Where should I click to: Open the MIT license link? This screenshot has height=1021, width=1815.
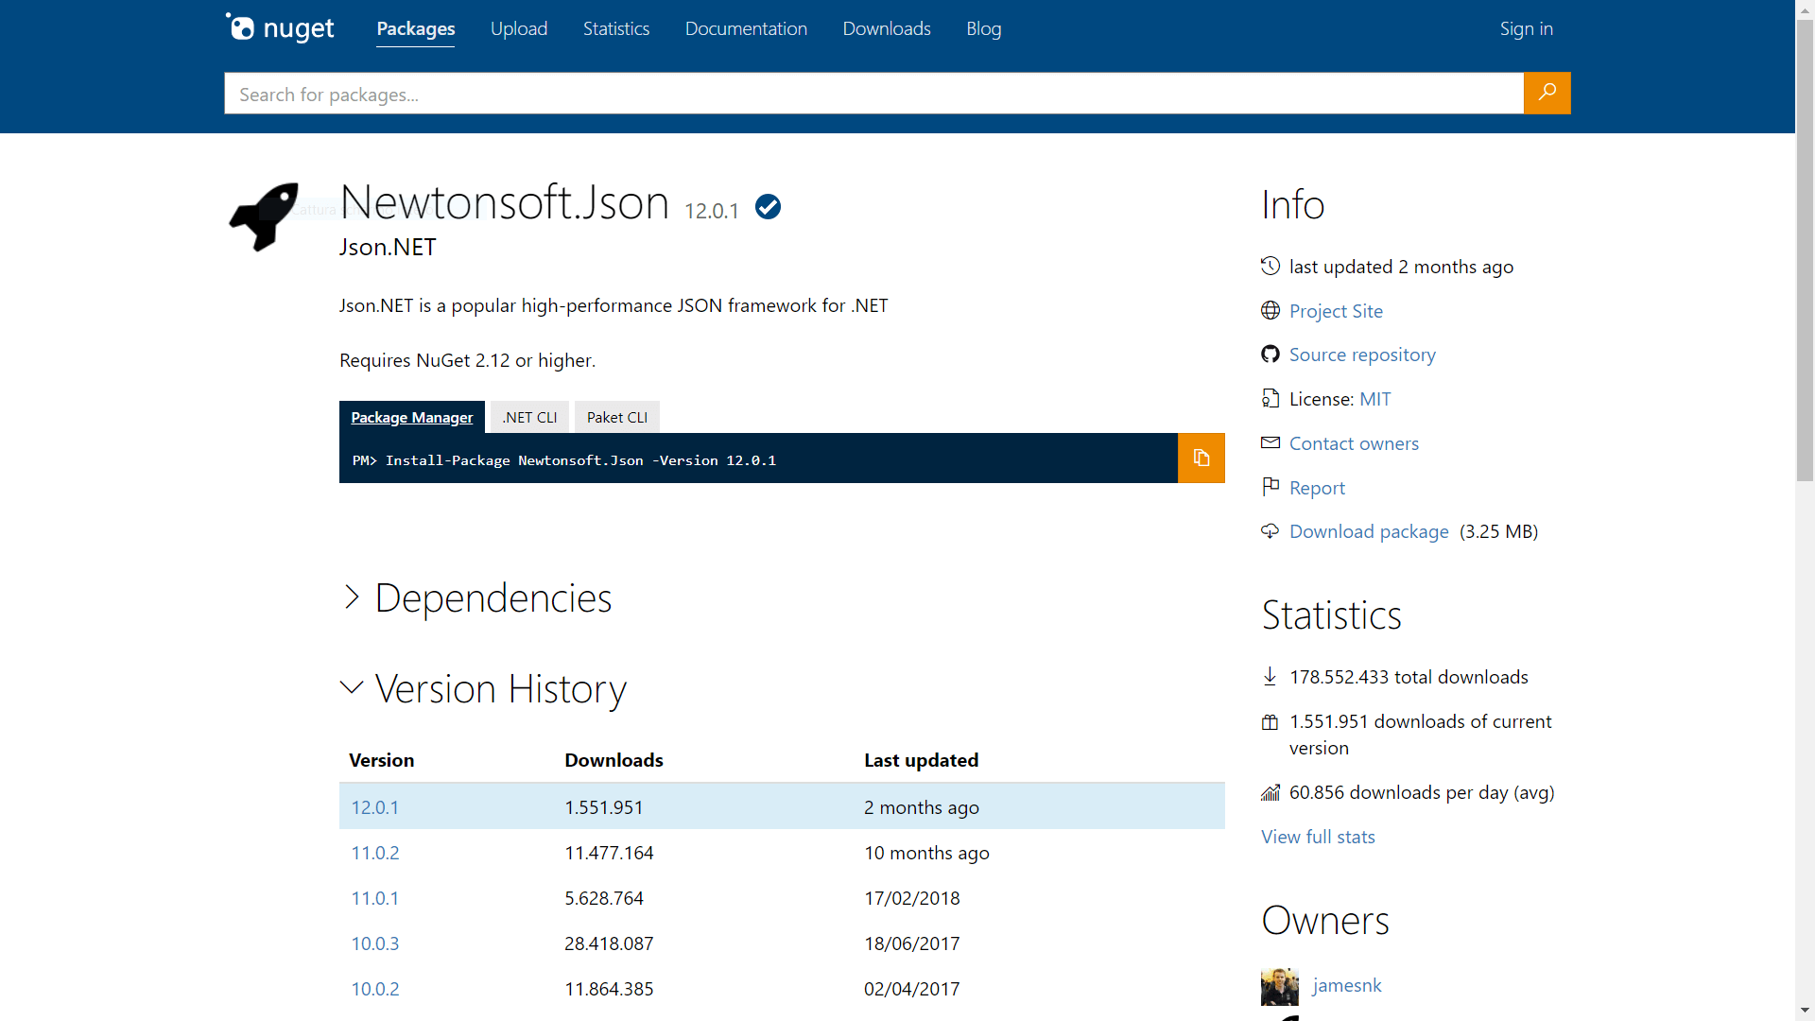[1375, 398]
